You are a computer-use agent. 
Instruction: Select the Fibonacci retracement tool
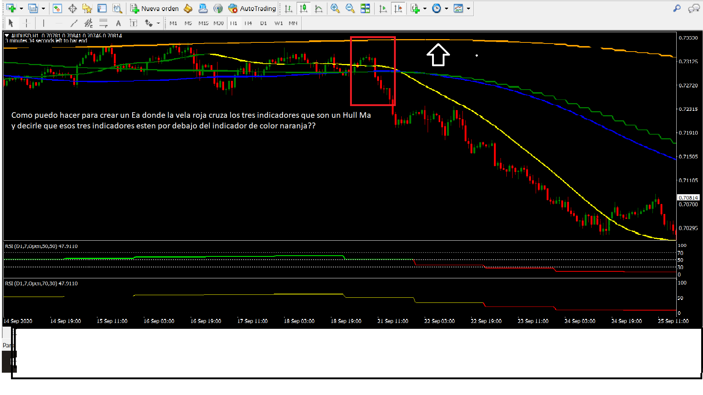click(x=104, y=23)
